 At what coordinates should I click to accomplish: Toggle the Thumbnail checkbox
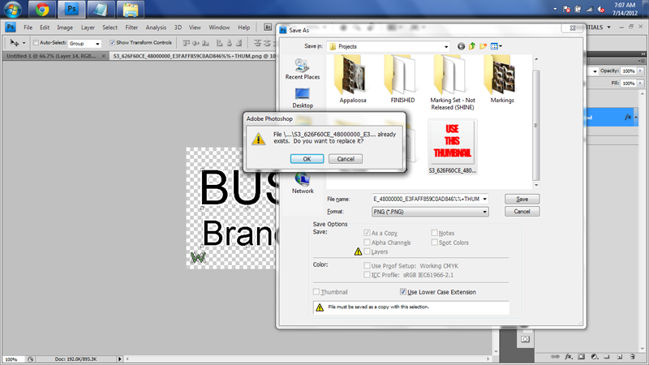click(x=316, y=292)
